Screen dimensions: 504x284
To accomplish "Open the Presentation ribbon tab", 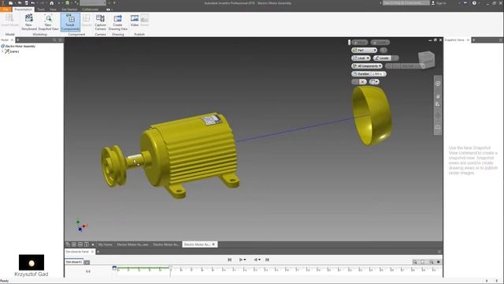I will tap(23, 9).
